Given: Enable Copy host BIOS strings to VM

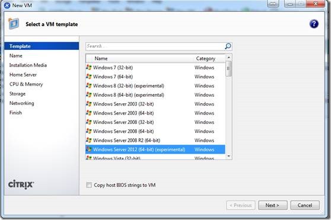Looking at the screenshot, I should [x=89, y=185].
